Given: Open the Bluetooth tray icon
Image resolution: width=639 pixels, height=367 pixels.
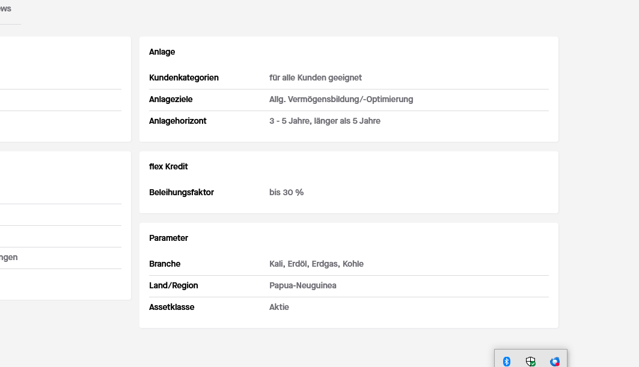Looking at the screenshot, I should pos(506,361).
